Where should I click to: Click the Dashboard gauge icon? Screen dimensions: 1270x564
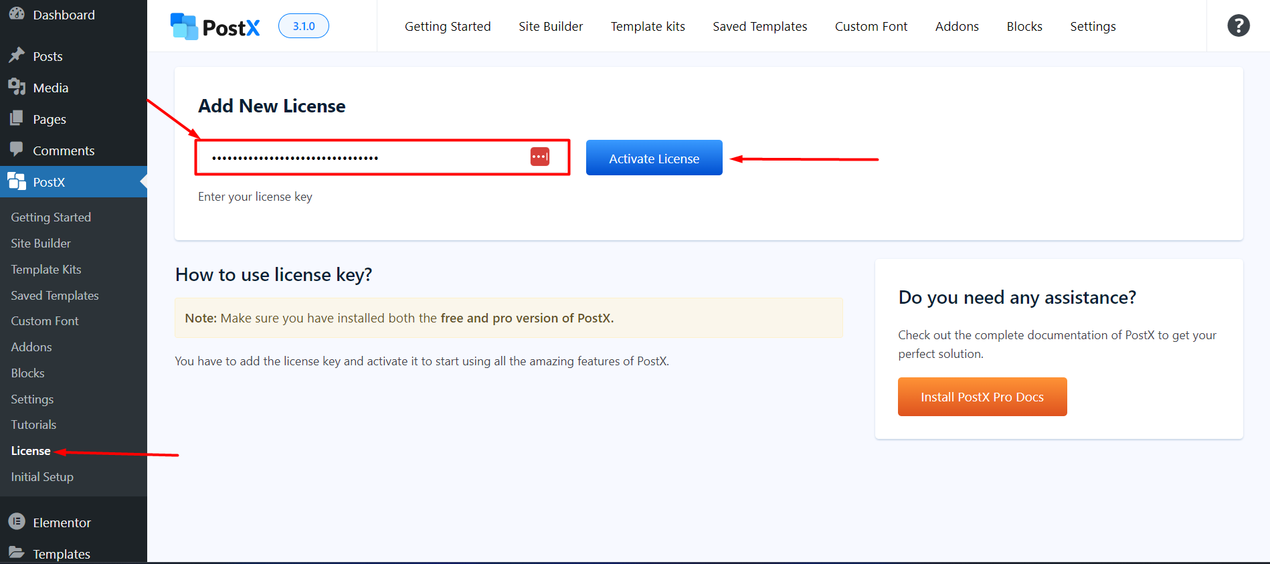17,13
